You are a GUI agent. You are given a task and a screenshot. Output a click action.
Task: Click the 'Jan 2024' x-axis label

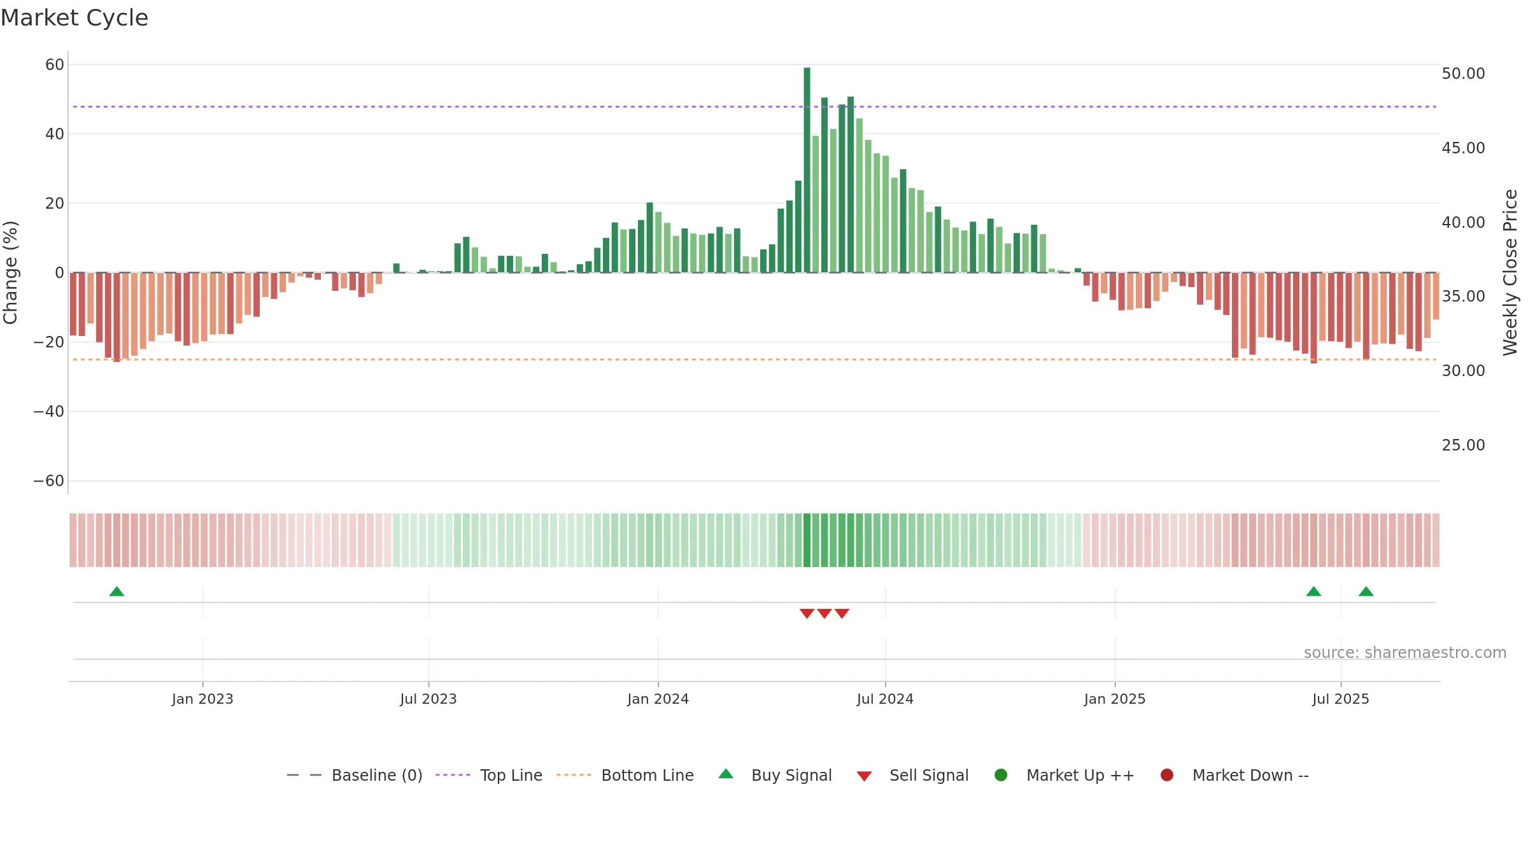658,699
